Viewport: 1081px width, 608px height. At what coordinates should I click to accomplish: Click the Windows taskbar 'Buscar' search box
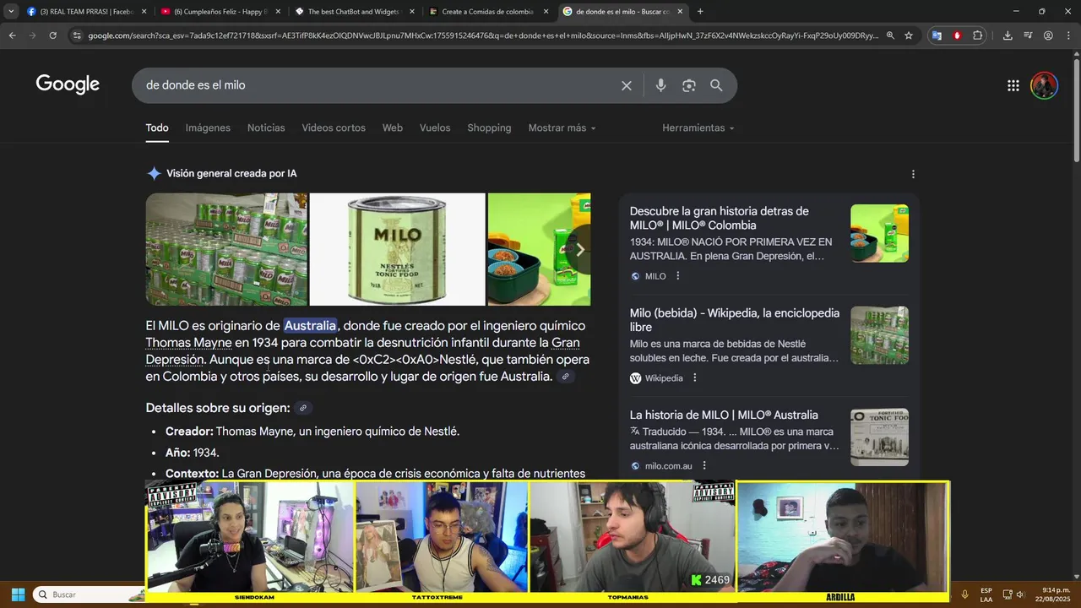pyautogui.click(x=88, y=594)
